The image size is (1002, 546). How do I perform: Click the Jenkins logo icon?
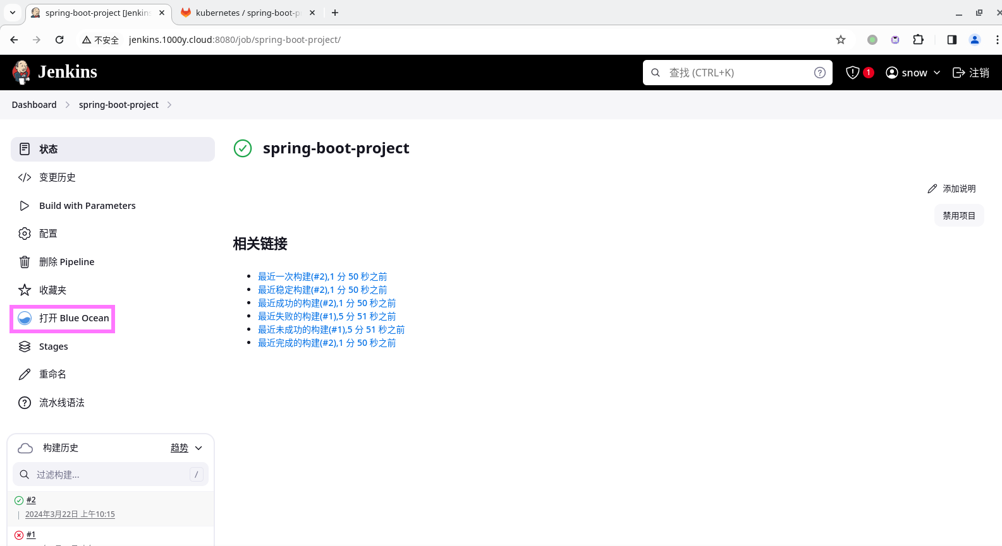tap(21, 73)
